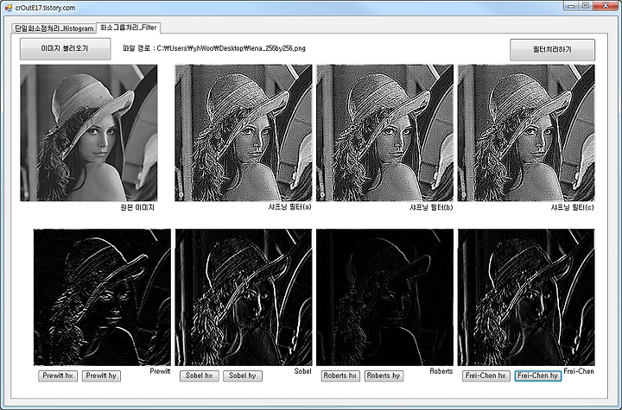
Task: Click the Roberts edge result image
Action: click(x=384, y=297)
